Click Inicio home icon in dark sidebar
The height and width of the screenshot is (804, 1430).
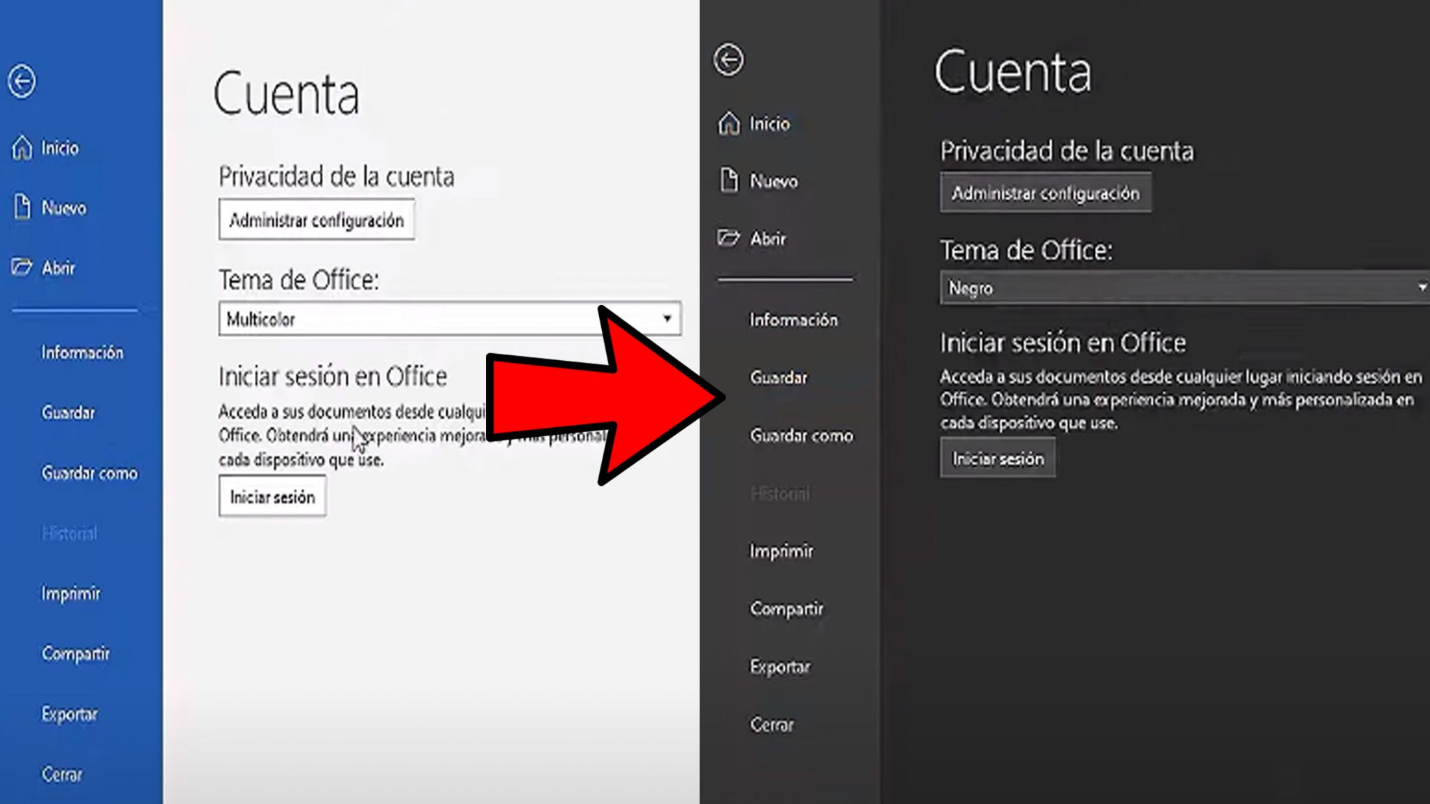(x=728, y=124)
